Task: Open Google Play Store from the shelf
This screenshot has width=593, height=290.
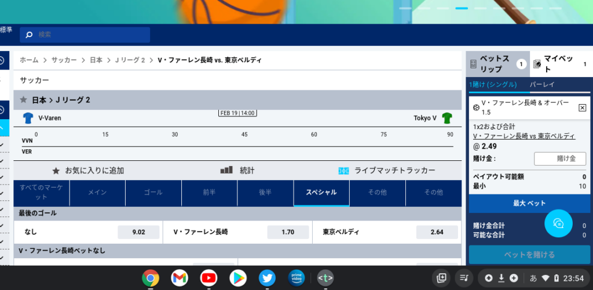Action: pyautogui.click(x=238, y=278)
